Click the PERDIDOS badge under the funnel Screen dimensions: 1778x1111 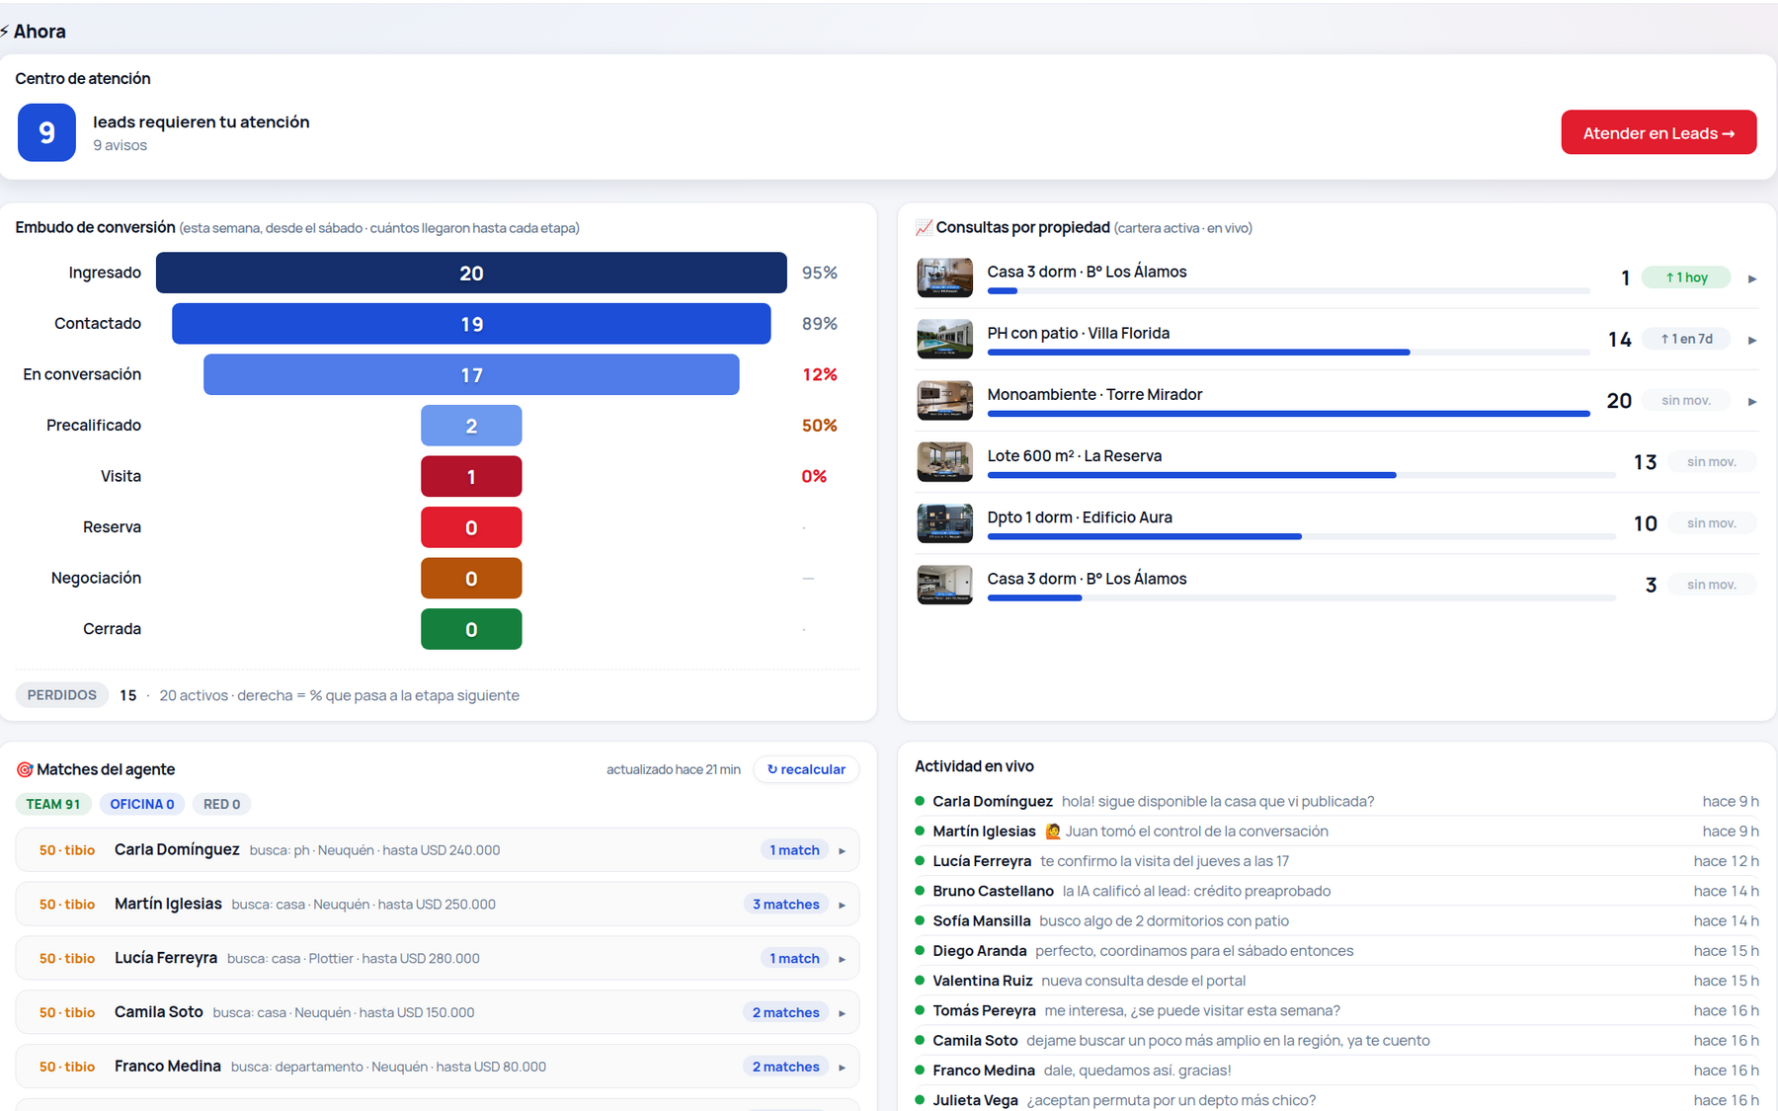pos(62,695)
